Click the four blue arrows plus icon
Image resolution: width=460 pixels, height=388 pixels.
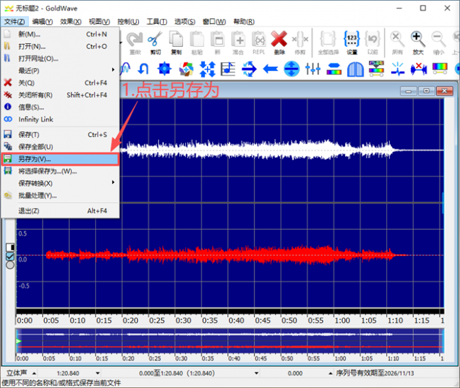coord(208,69)
